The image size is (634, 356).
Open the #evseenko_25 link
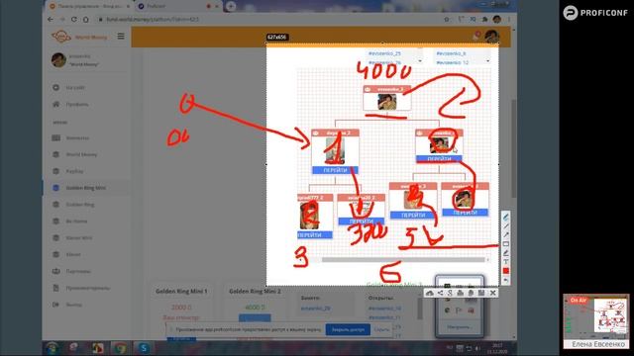[384, 53]
